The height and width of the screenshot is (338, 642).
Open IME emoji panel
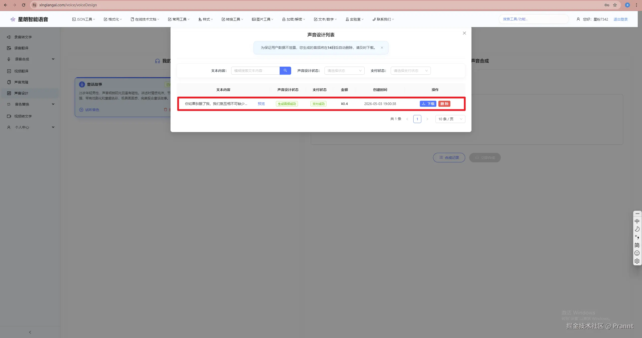pyautogui.click(x=637, y=253)
